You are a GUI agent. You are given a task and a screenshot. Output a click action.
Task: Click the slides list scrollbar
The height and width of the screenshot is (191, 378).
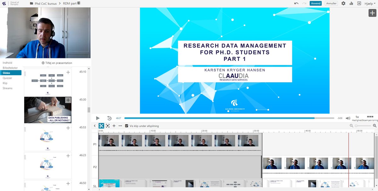89,110
